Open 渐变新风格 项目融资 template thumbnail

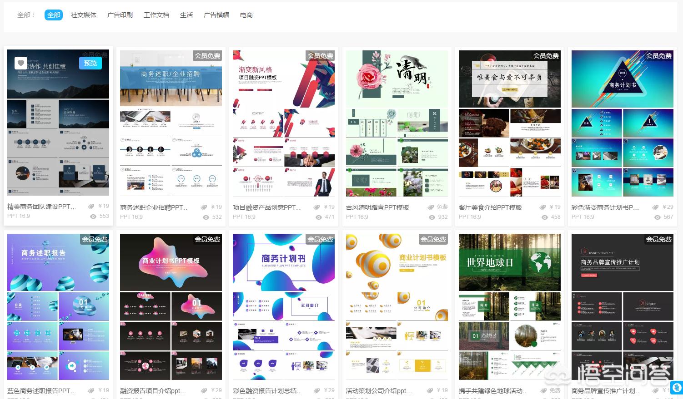click(284, 123)
